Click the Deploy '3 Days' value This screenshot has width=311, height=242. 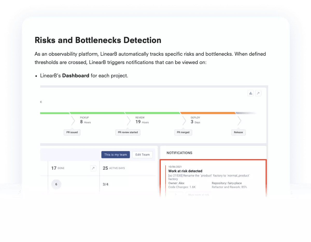tap(195, 122)
